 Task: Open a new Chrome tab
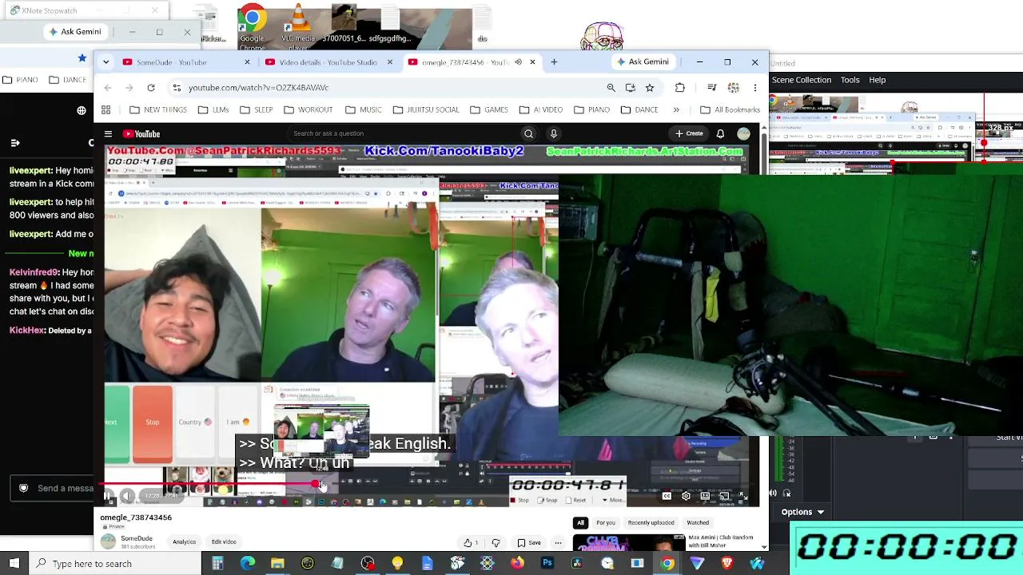(553, 62)
